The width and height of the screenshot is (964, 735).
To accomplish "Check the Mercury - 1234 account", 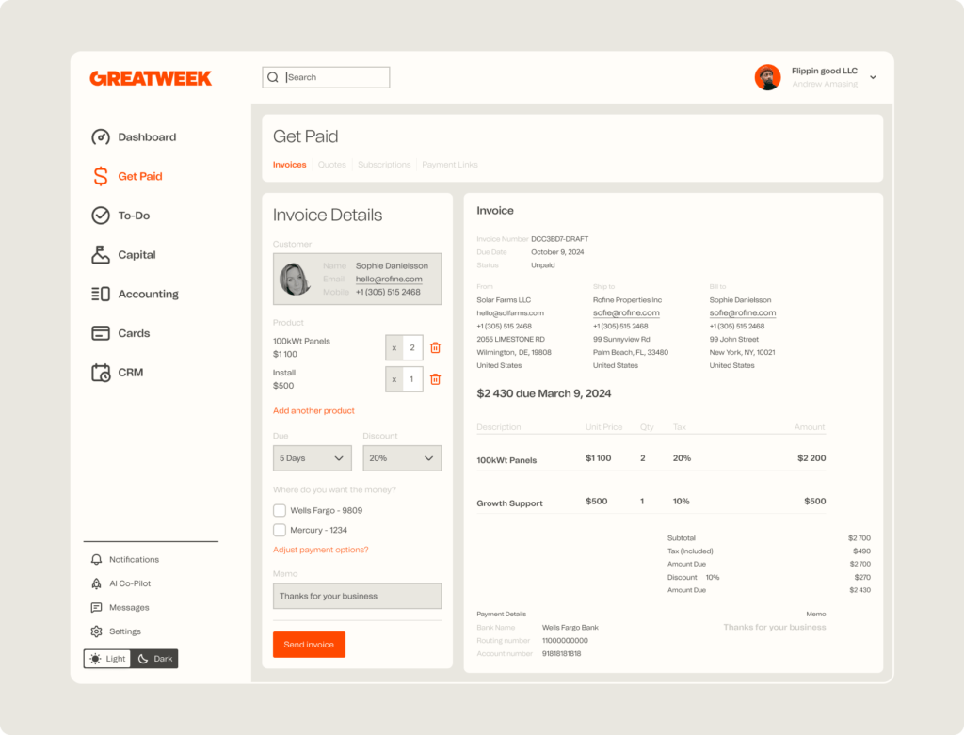I will click(280, 530).
